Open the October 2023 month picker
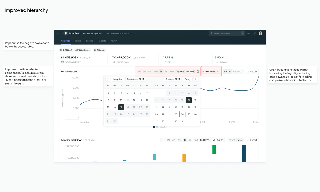The image size is (320, 192). [x=173, y=79]
